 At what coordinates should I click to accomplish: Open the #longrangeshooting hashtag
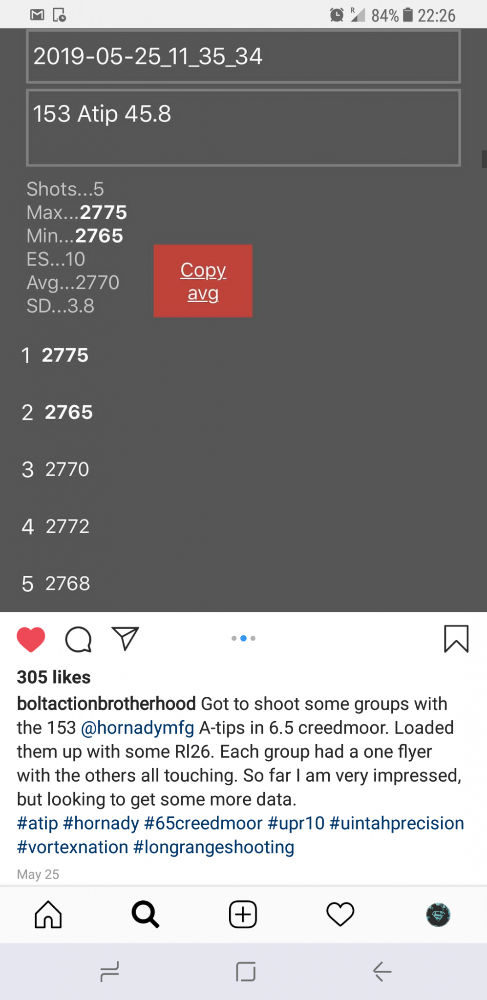(x=213, y=847)
